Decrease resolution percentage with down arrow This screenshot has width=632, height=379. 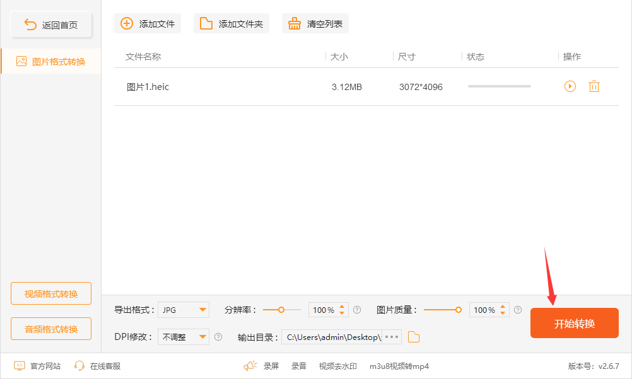coord(342,313)
